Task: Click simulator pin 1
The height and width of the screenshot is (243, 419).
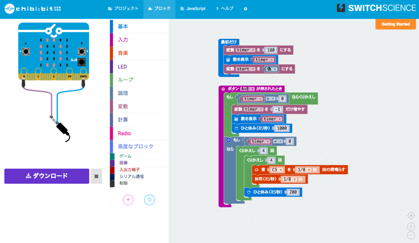Action: tap(38, 72)
